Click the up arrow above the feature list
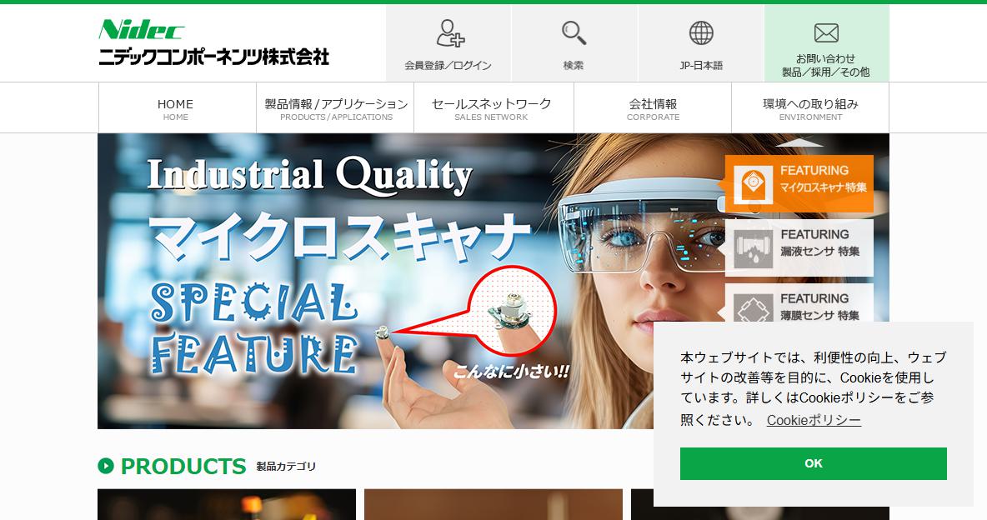The width and height of the screenshot is (987, 520). (799, 142)
